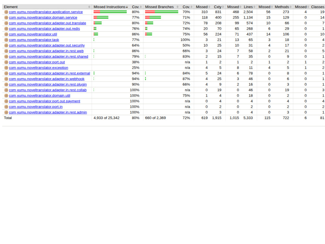Screen dimensions: 325x244
Task: Click package icon beside port.out.payment row
Action: 6,101
